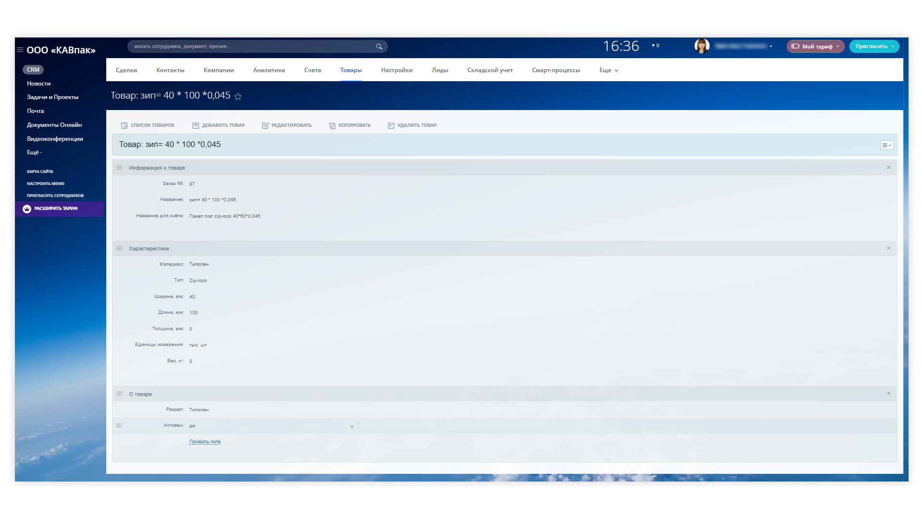
Task: Click the search magnifier icon
Action: (379, 47)
